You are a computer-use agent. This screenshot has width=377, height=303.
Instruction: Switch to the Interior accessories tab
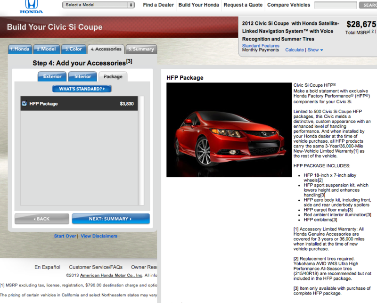click(x=82, y=76)
